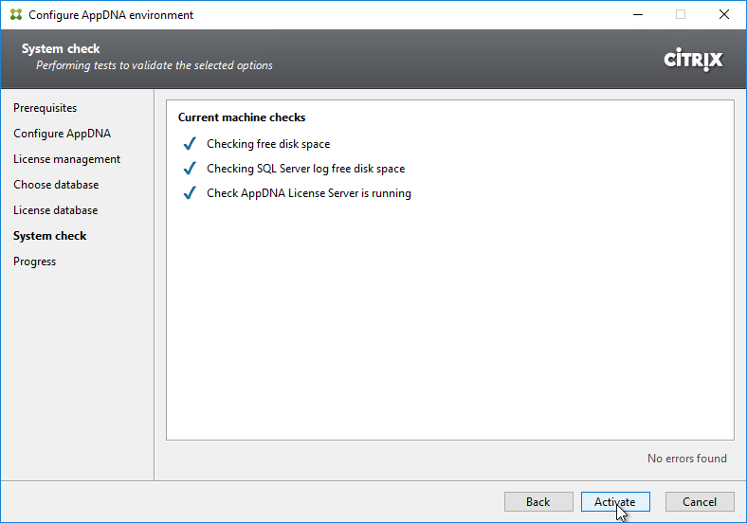Open the Progress step
Screen dimensions: 747x523
[x=34, y=261]
